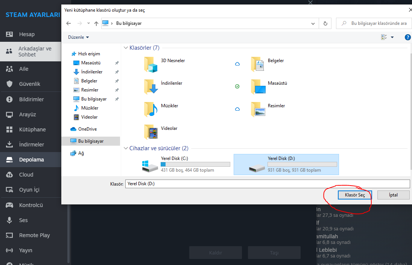Click the Cloud icon in Steam sidebar

tap(9, 175)
